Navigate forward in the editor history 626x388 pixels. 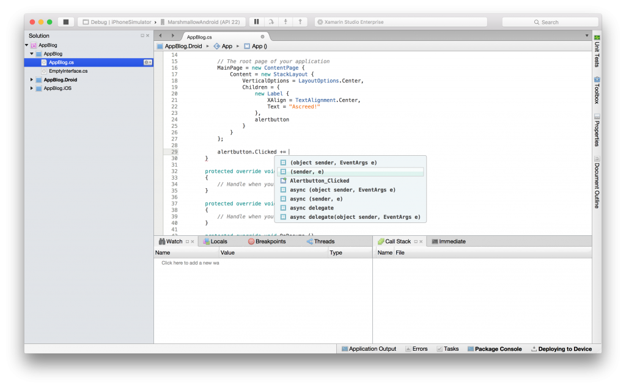(x=173, y=36)
